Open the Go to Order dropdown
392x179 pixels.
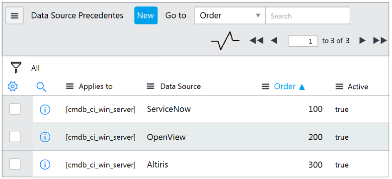click(x=230, y=15)
